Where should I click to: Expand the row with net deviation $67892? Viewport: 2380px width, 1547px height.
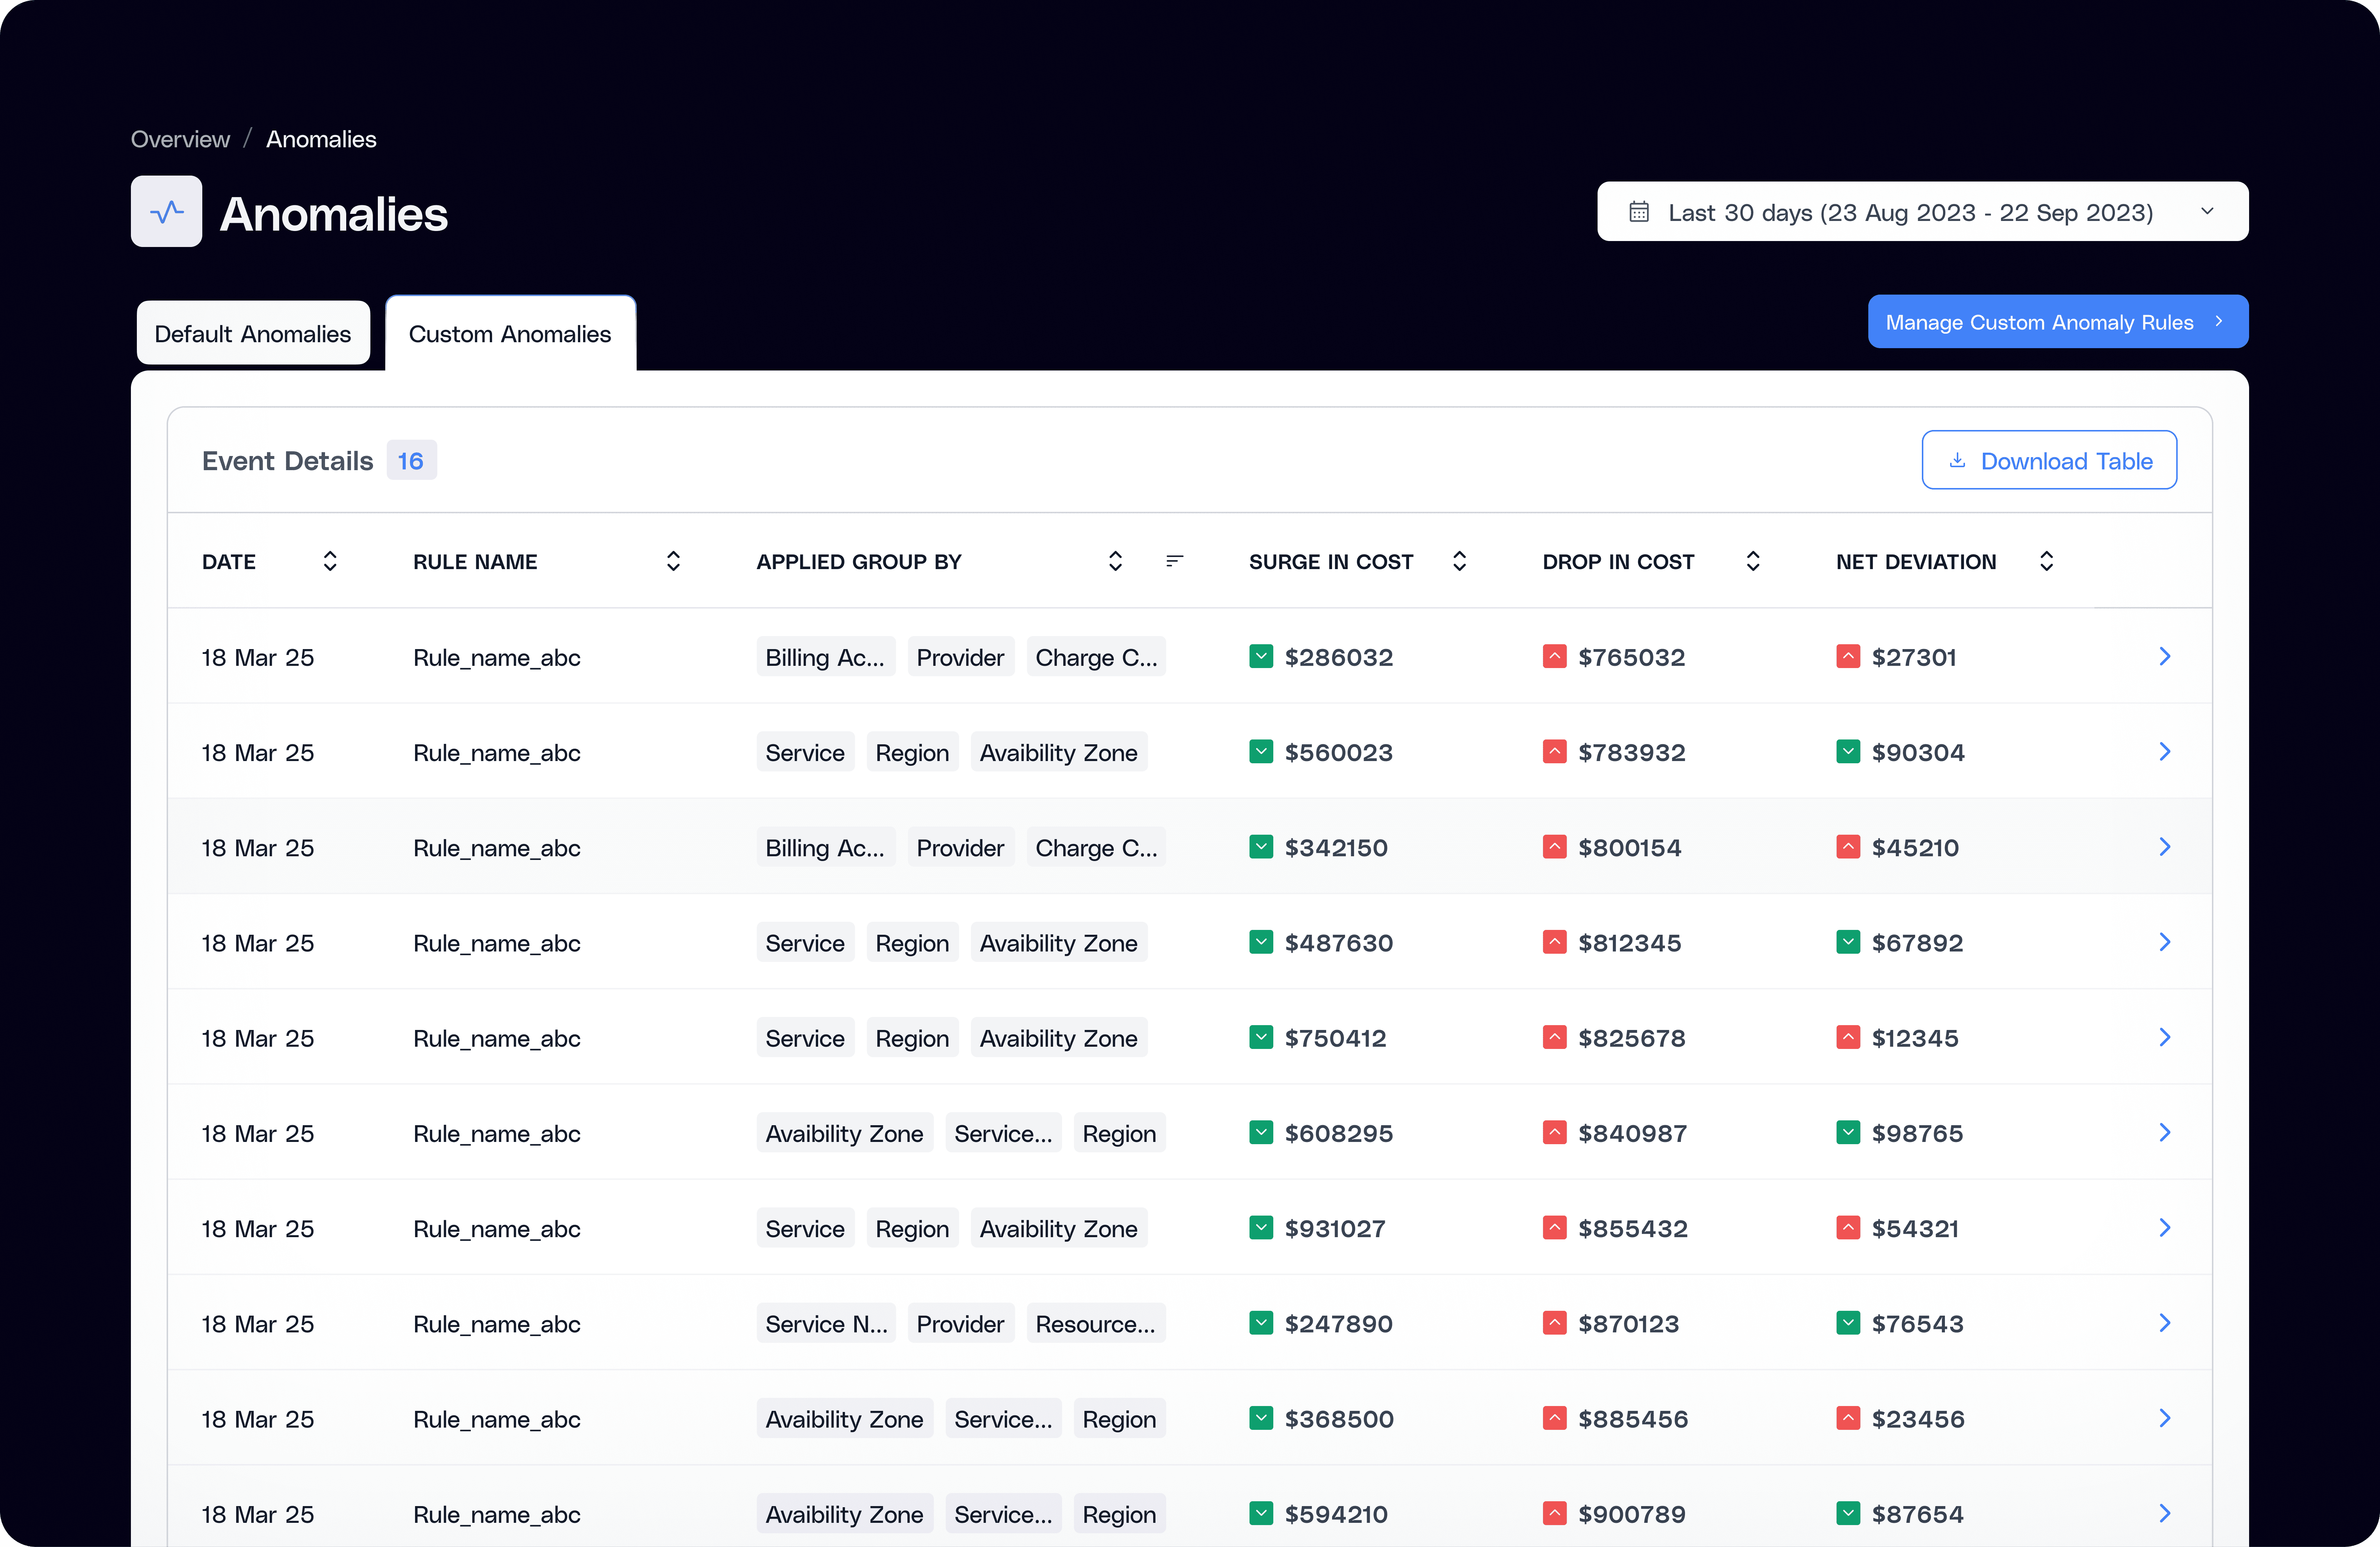coord(2164,942)
